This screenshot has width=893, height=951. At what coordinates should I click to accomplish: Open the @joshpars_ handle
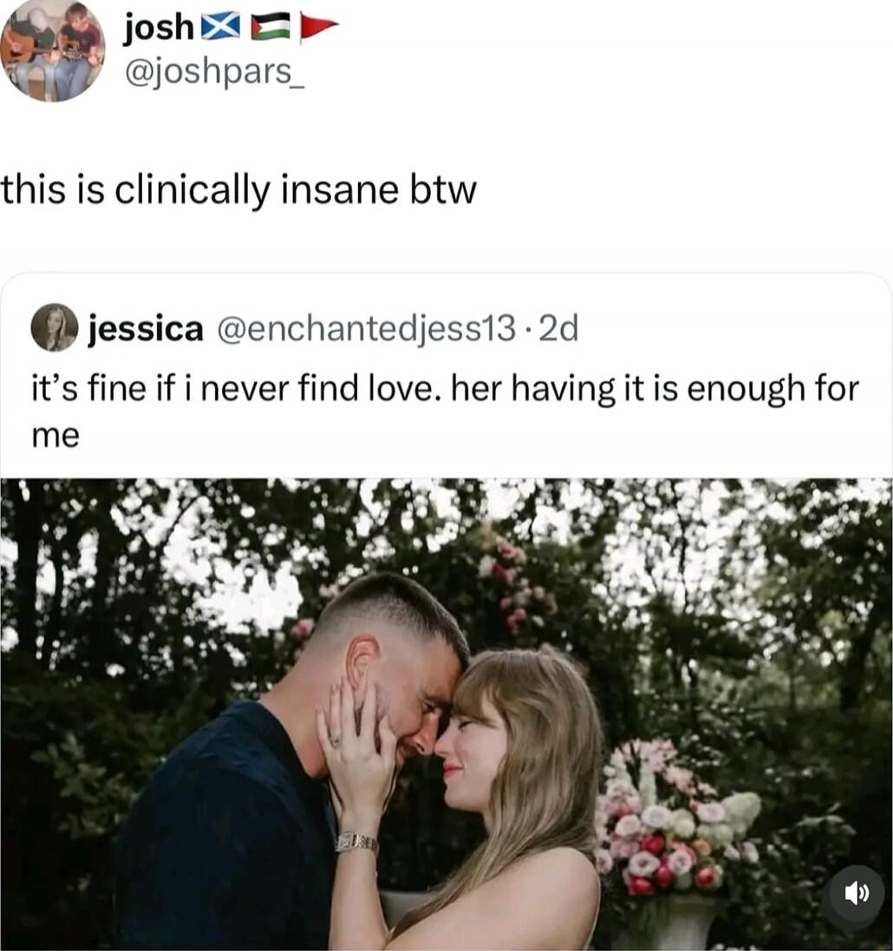coord(213,72)
